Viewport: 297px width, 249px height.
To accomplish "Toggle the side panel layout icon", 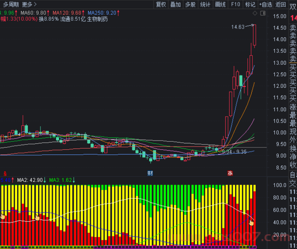I will click(x=262, y=13).
